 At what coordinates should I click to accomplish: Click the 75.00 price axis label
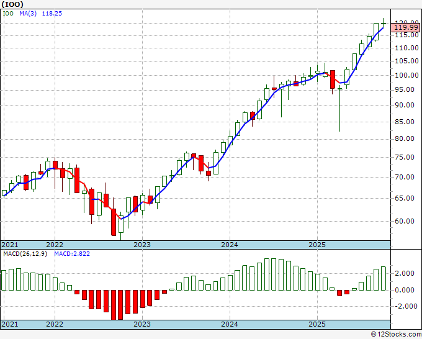click(405, 157)
